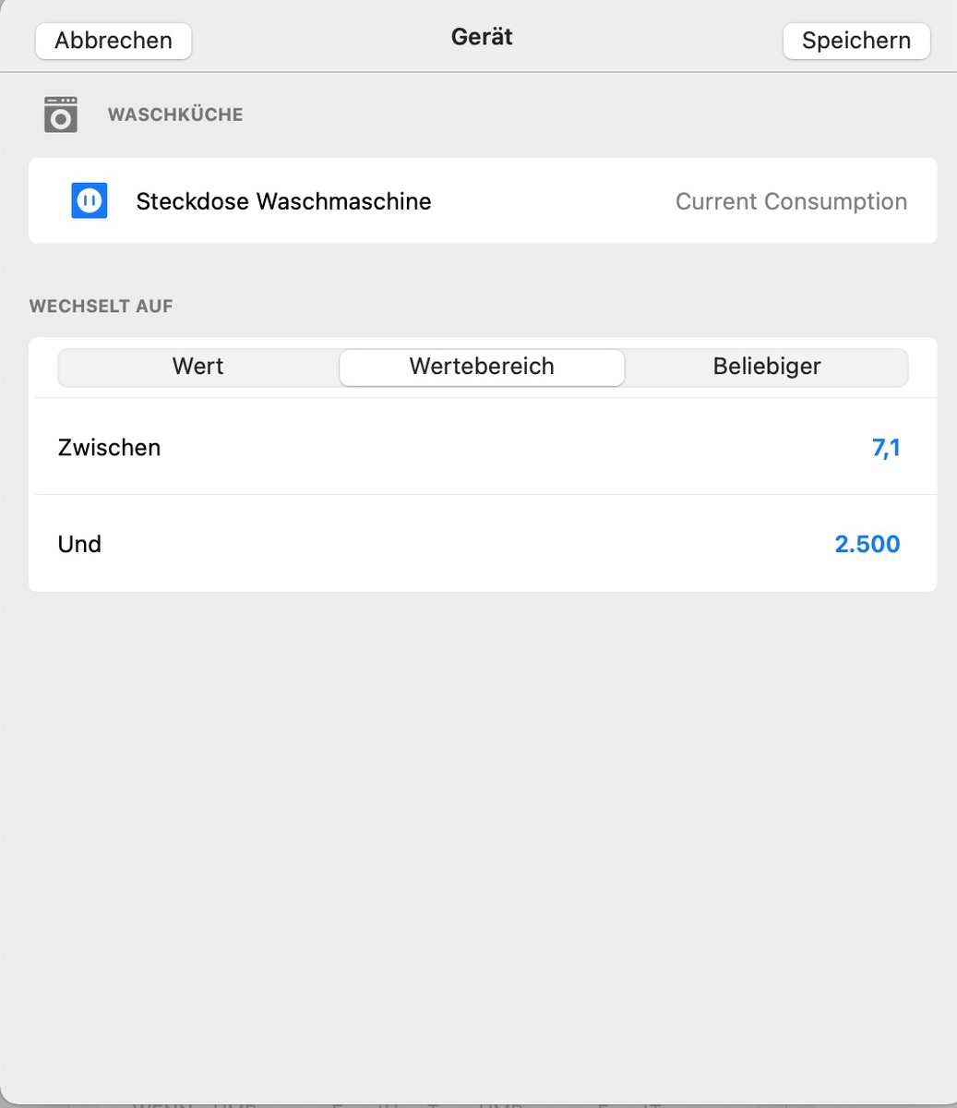Viewport: 957px width, 1108px height.
Task: Click the Gerät dialog title
Action: 482,37
